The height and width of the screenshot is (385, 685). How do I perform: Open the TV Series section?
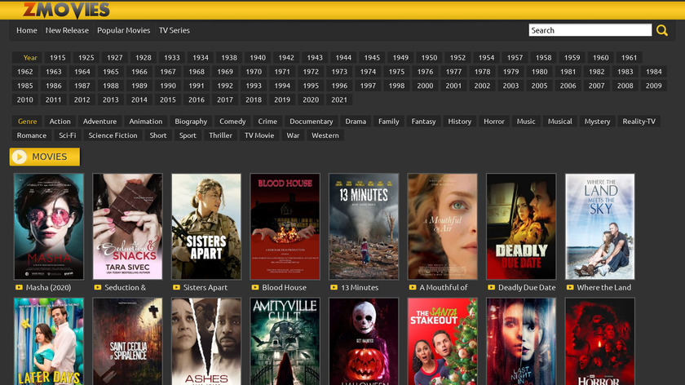[175, 30]
